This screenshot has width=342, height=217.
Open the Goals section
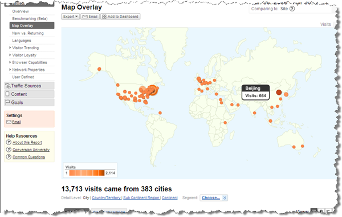(x=29, y=102)
